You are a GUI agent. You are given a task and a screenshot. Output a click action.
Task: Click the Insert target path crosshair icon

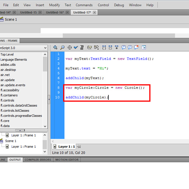[x=70, y=48]
